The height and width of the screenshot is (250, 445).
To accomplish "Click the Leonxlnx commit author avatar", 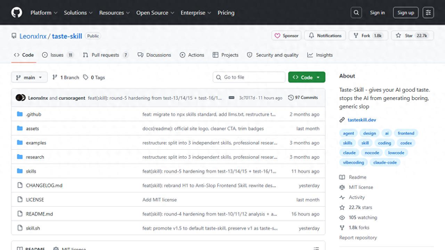I will coord(19,98).
